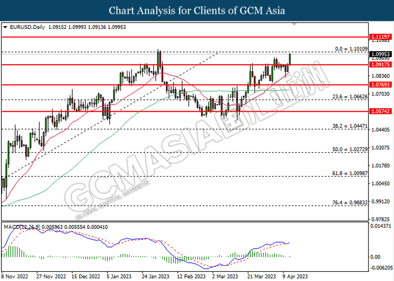The width and height of the screenshot is (394, 281).
Task: Select the MACD 0.00 scale value
Action: (375, 257)
